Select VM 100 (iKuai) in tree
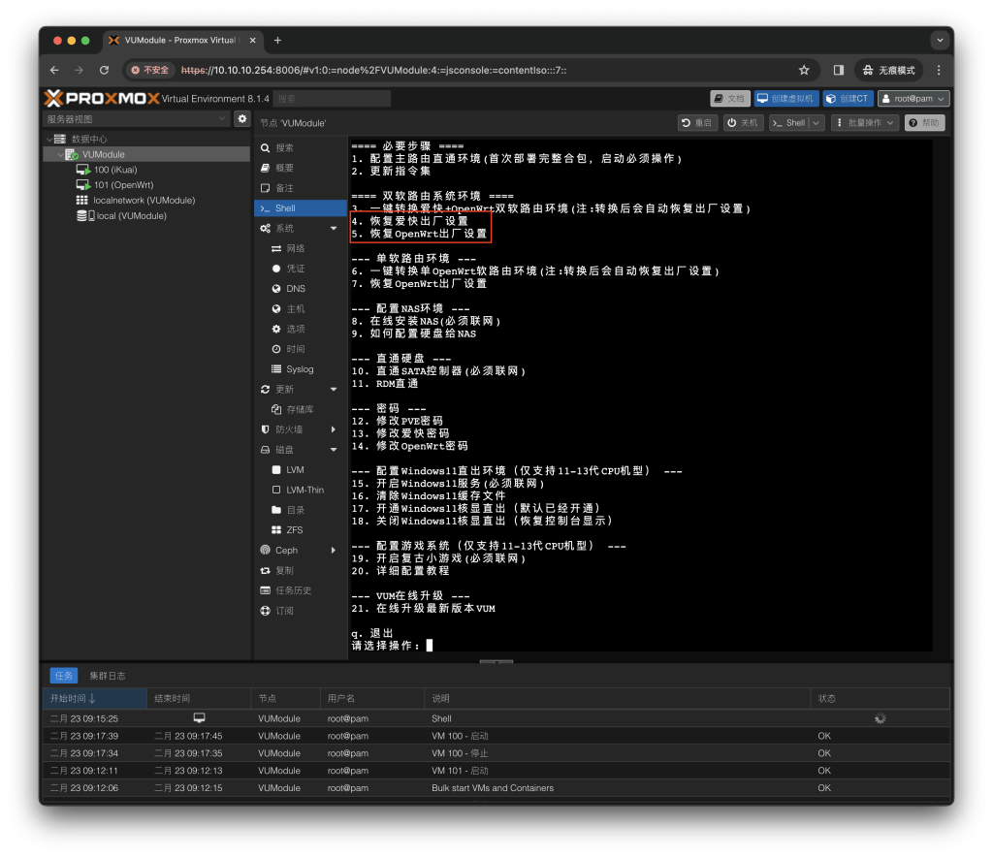Viewport: 993px width, 857px height. point(114,170)
